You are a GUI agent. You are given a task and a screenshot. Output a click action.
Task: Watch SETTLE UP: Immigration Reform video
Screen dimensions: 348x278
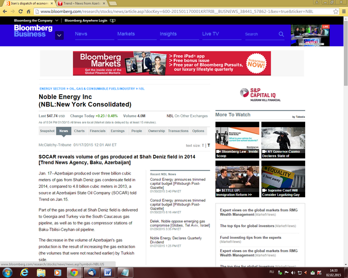(237, 179)
